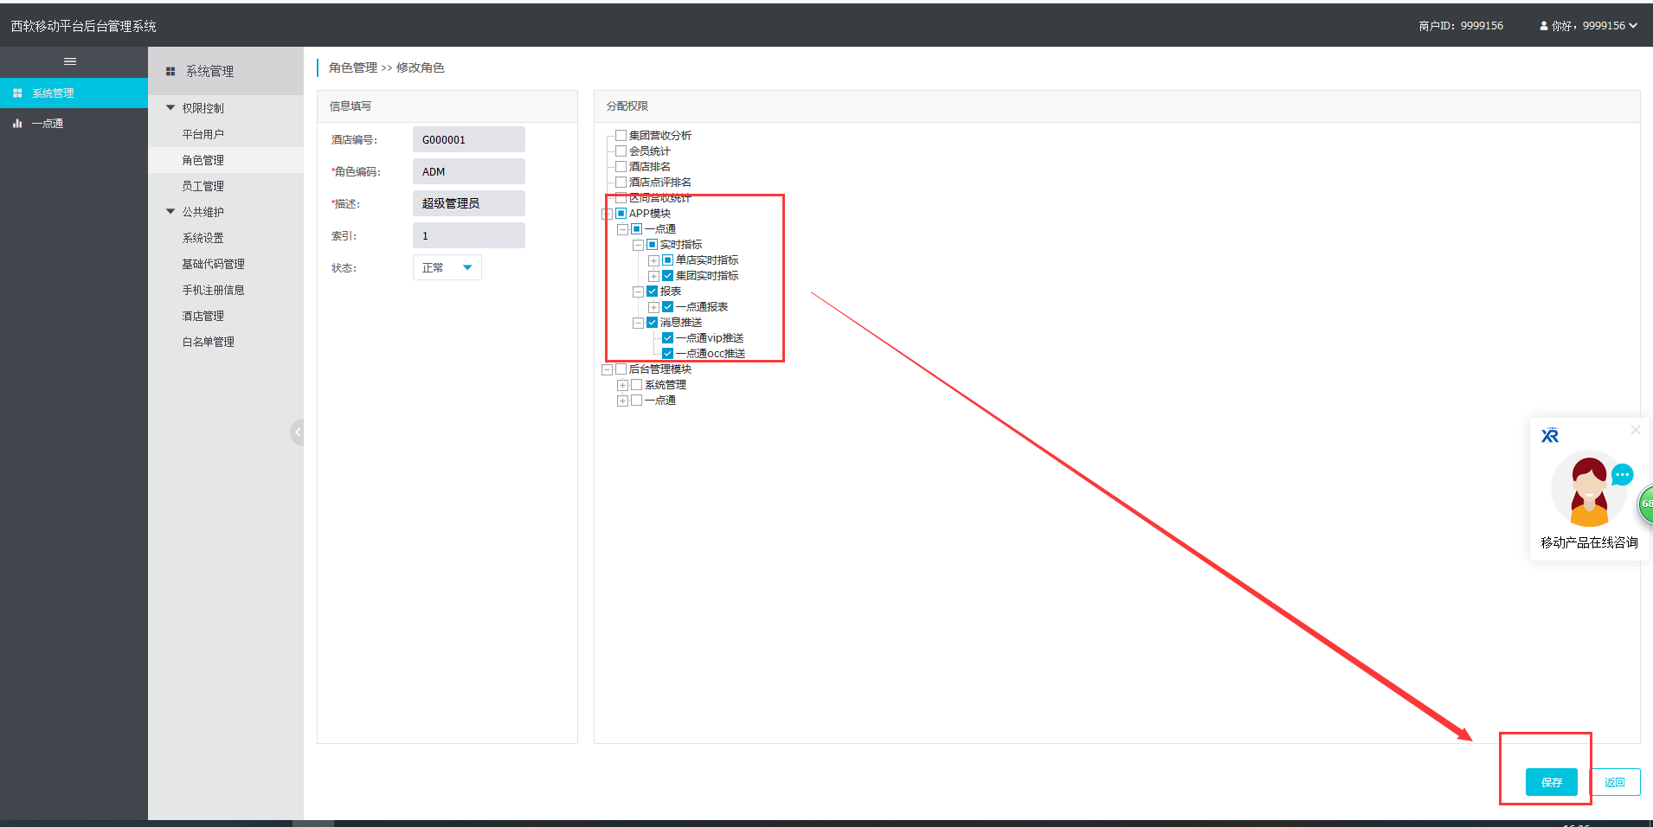Uncheck the 一点通vip推送 checkbox

coord(667,338)
